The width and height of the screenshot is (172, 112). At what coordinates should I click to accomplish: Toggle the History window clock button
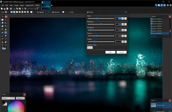click(x=159, y=5)
